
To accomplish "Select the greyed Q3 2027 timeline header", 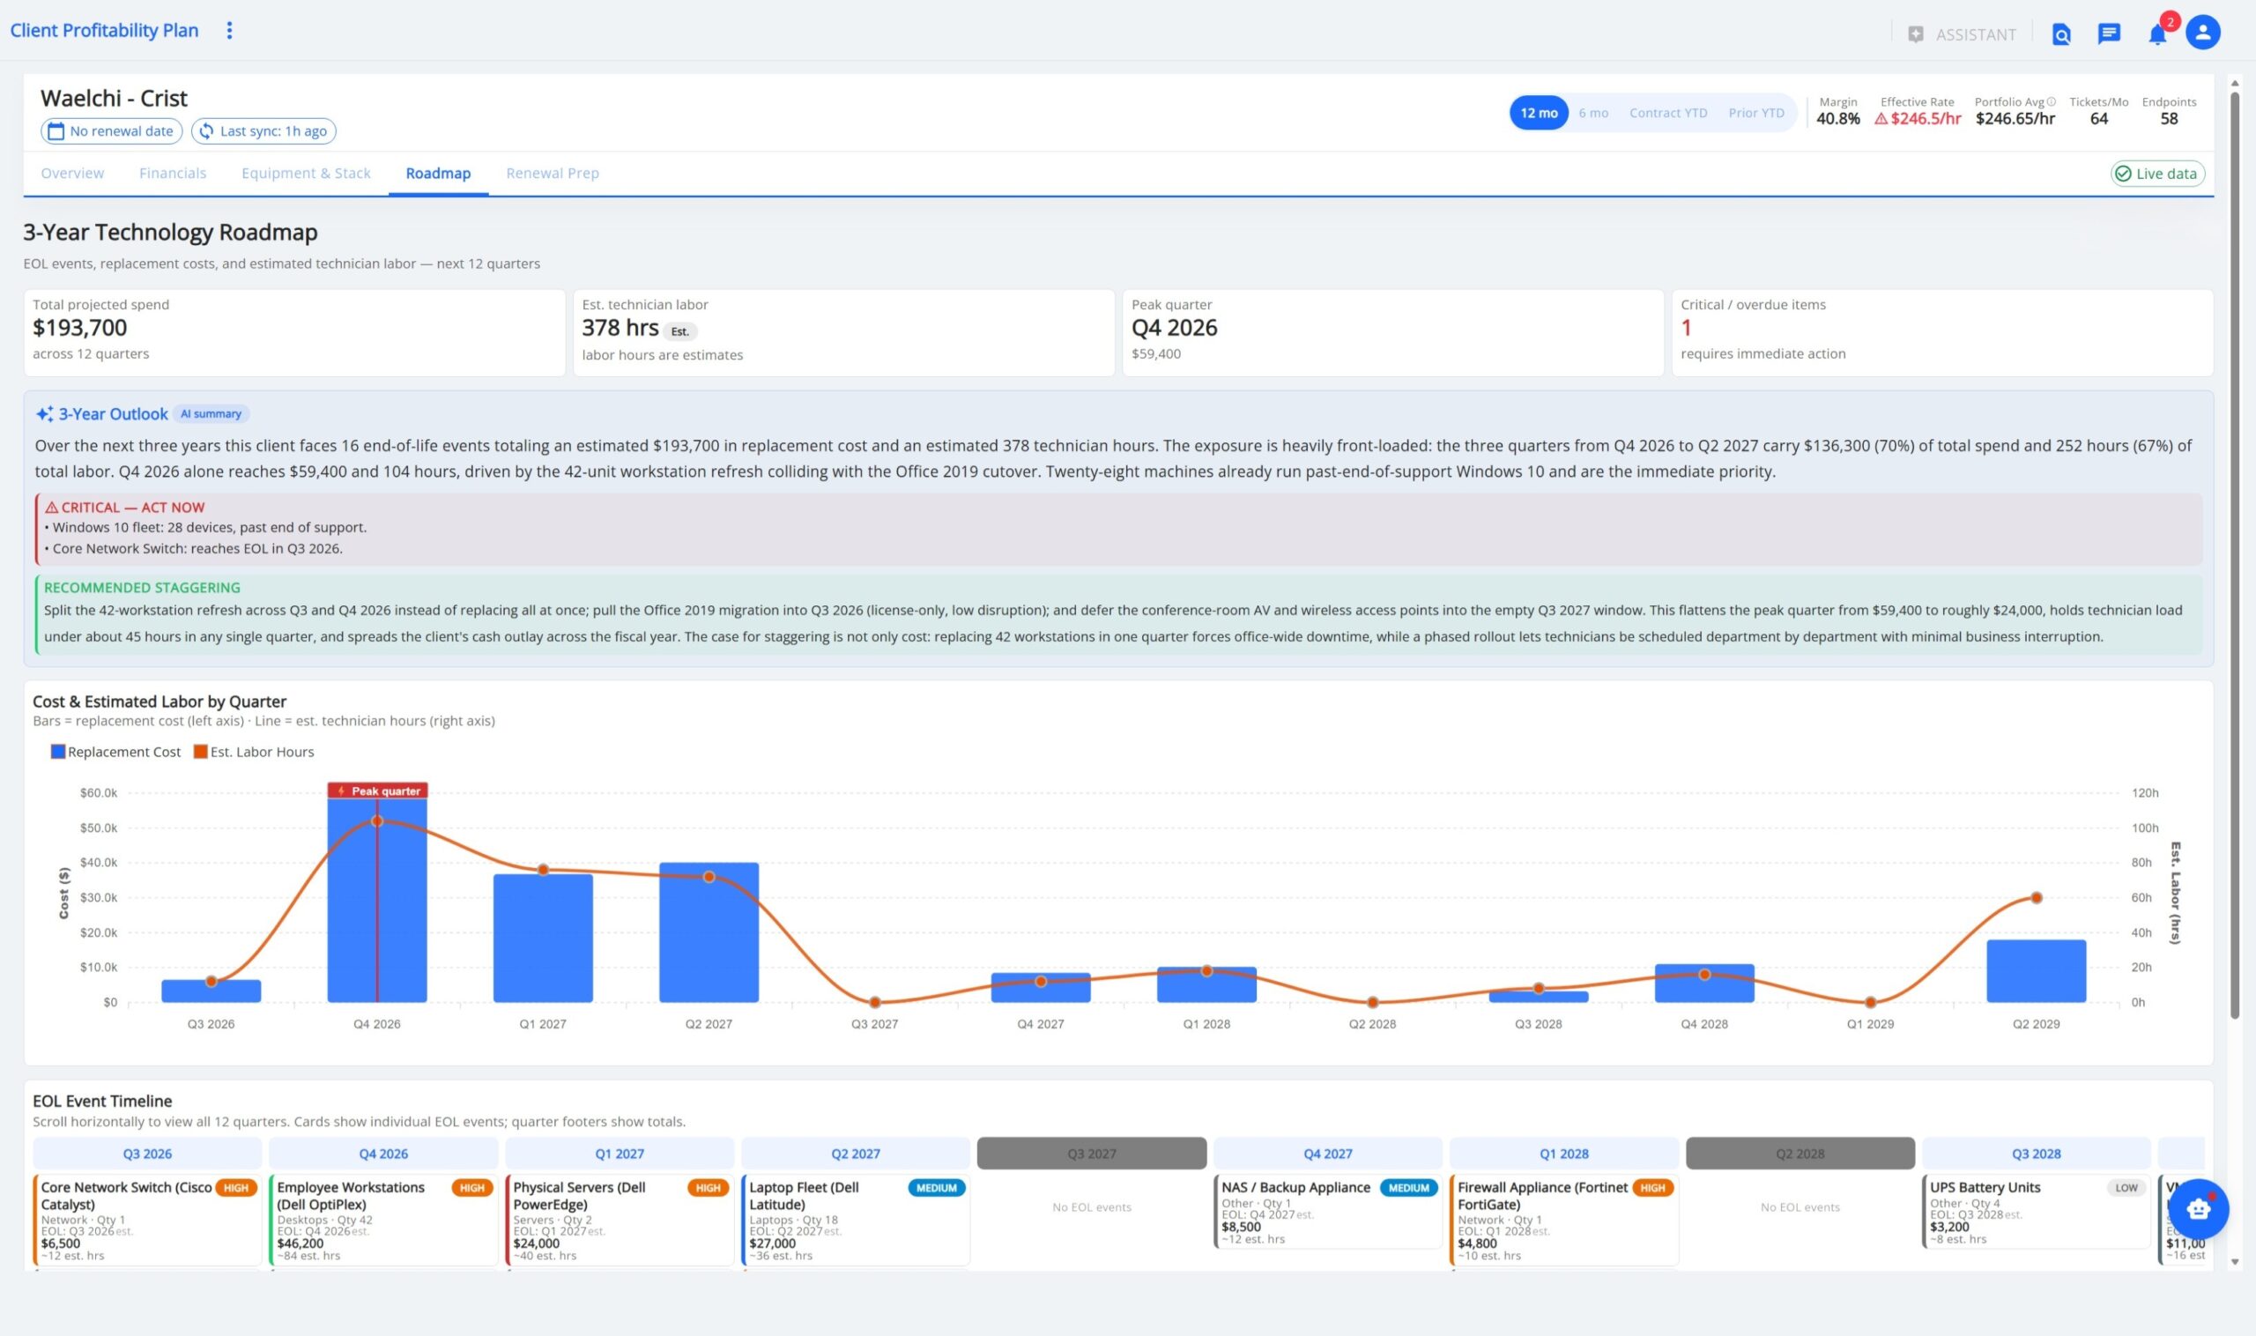I will pos(1091,1154).
